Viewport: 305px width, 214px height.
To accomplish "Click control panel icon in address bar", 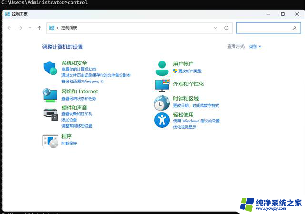I will pos(51,28).
